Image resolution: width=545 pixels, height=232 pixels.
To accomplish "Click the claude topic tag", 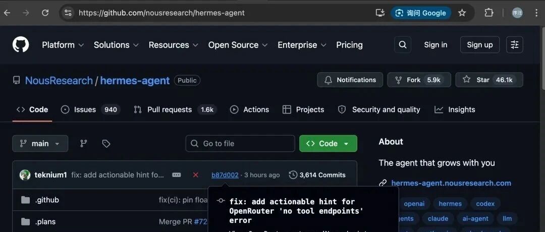I will pyautogui.click(x=438, y=219).
